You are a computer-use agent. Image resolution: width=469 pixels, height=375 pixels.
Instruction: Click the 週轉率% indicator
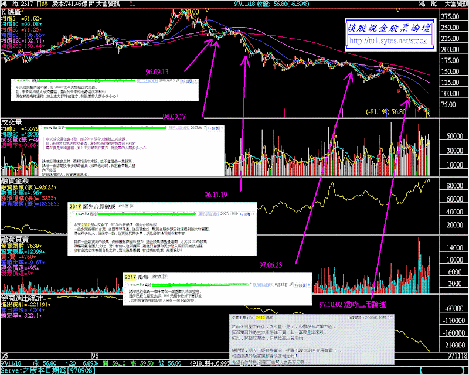click(x=20, y=145)
